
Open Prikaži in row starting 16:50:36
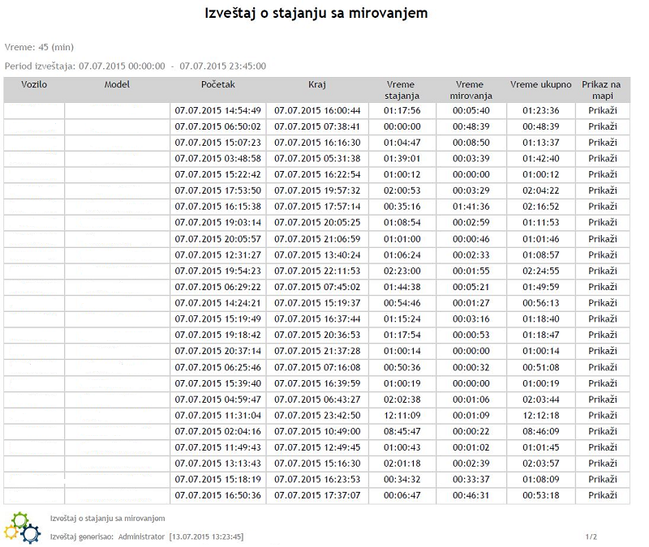click(x=602, y=495)
